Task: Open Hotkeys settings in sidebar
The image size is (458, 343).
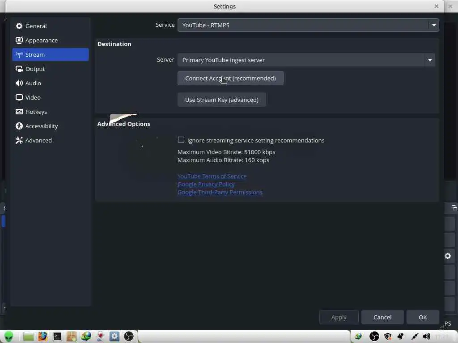Action: pos(50,112)
